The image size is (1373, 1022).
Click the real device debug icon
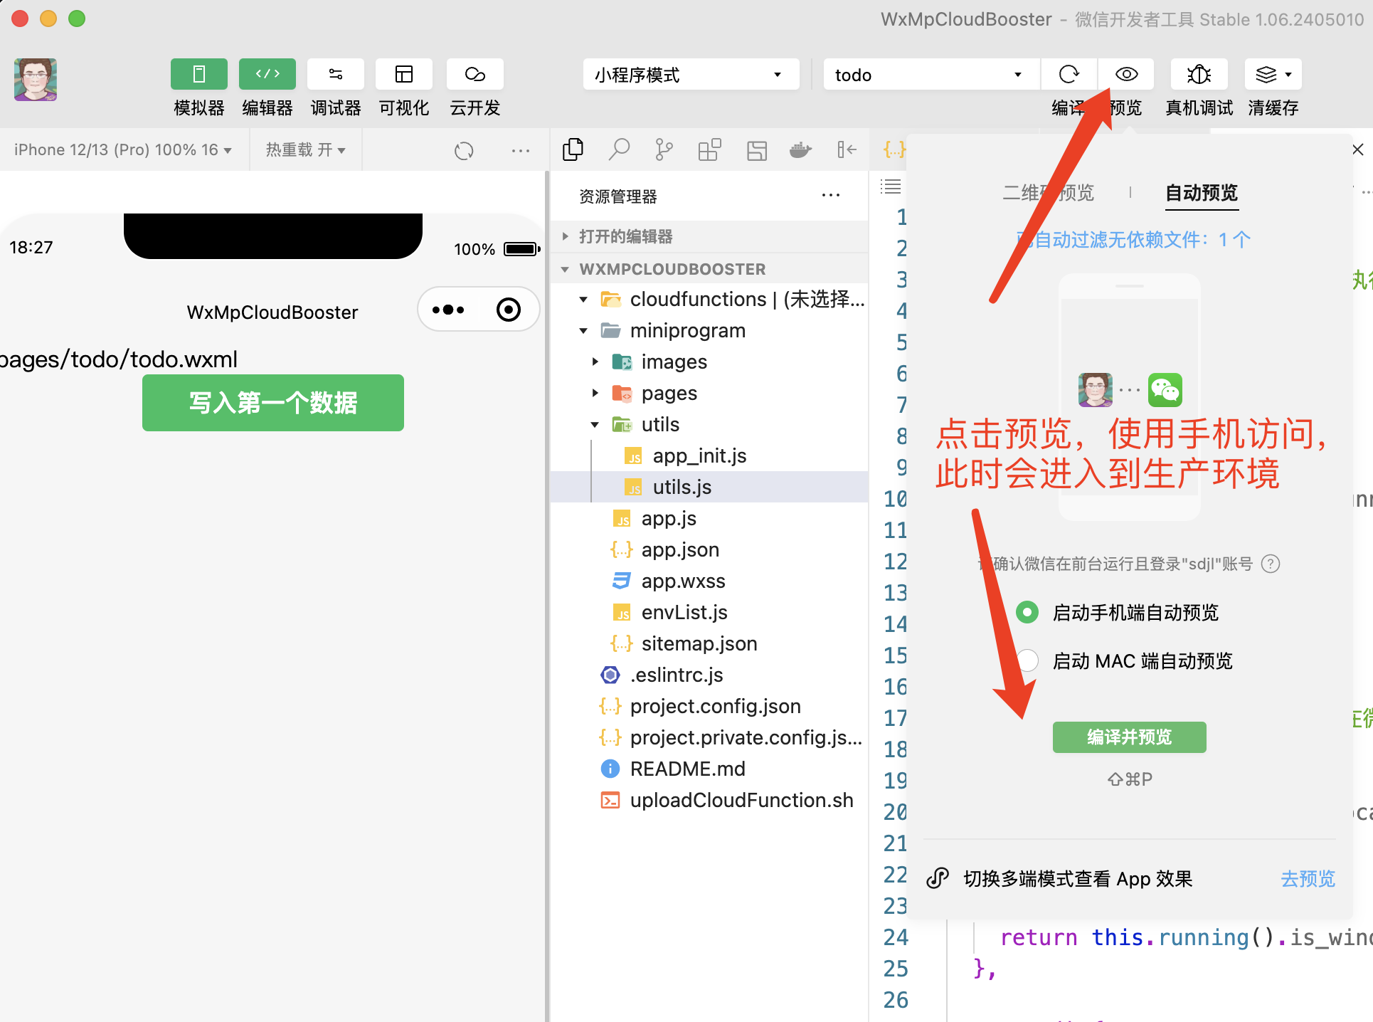coord(1199,74)
